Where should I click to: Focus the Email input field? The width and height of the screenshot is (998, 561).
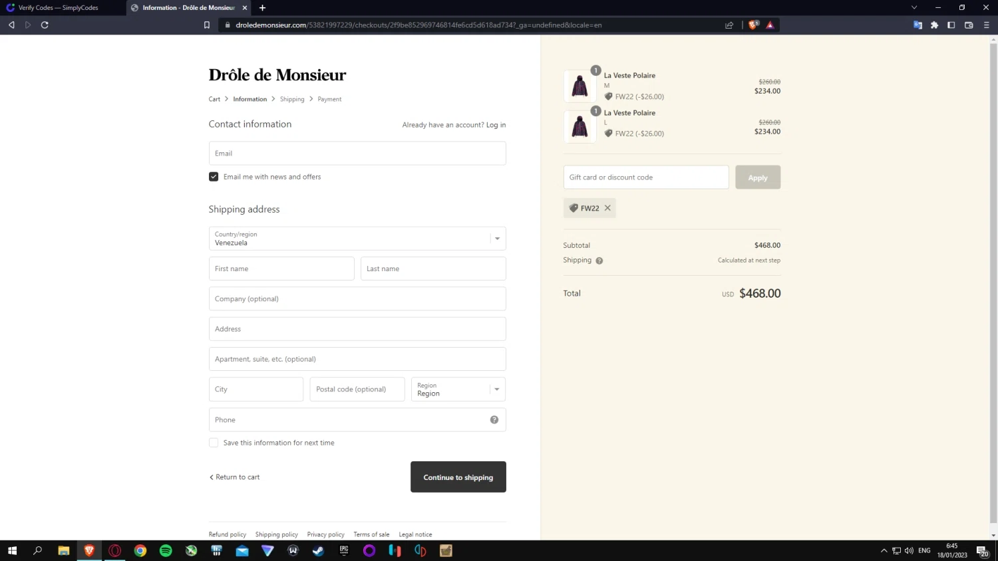click(357, 154)
